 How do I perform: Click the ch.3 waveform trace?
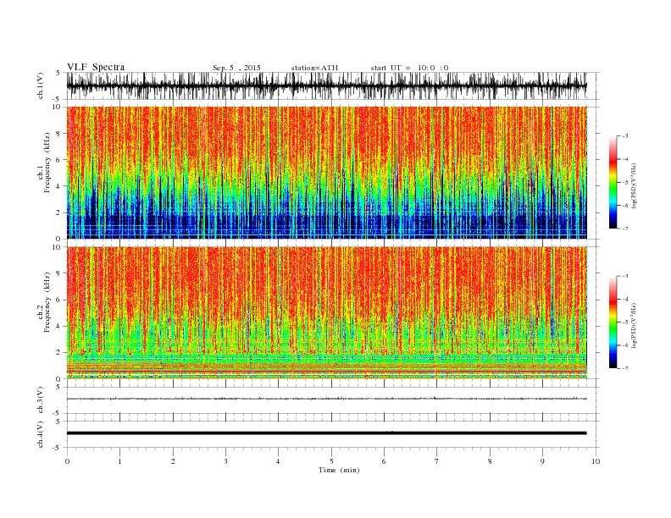326,399
